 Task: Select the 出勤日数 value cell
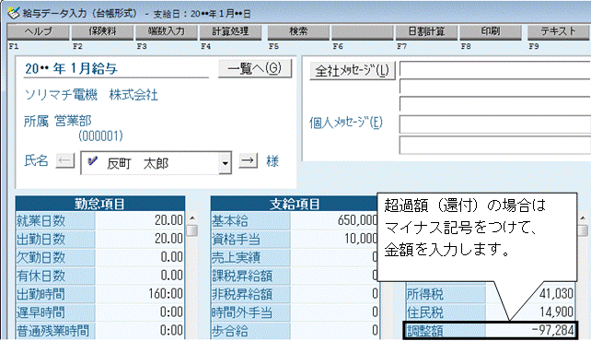click(140, 239)
